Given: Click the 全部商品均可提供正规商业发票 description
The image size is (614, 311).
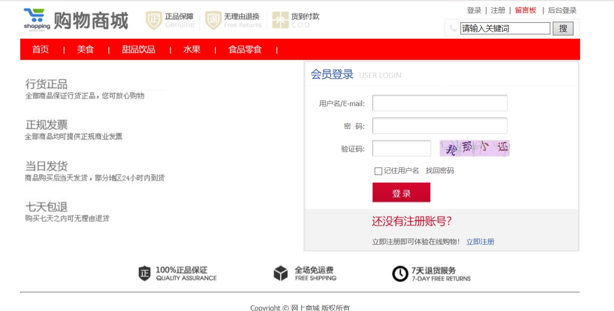Looking at the screenshot, I should click(x=74, y=136).
